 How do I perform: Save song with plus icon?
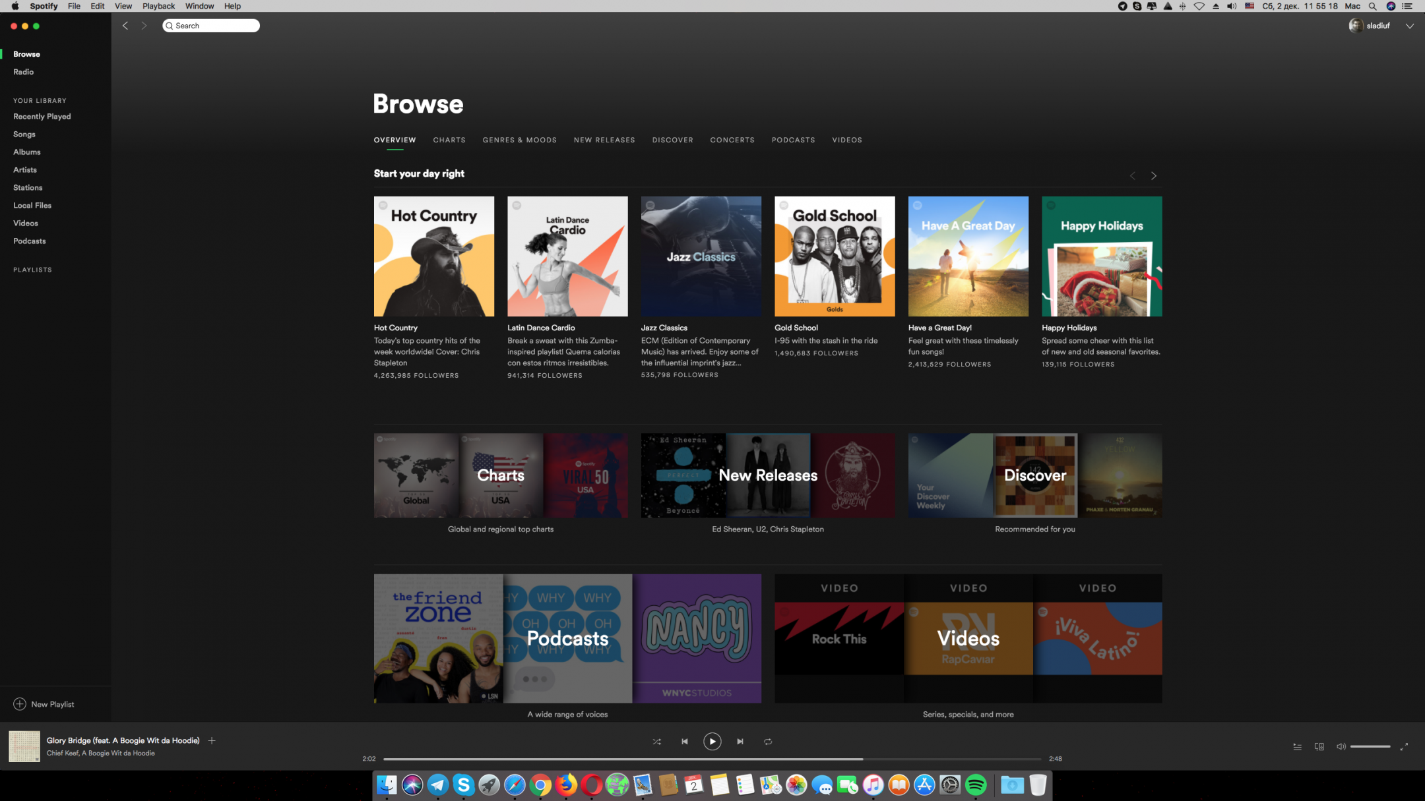[212, 741]
